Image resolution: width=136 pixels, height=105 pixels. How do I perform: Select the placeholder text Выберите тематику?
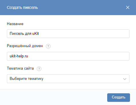[27, 79]
